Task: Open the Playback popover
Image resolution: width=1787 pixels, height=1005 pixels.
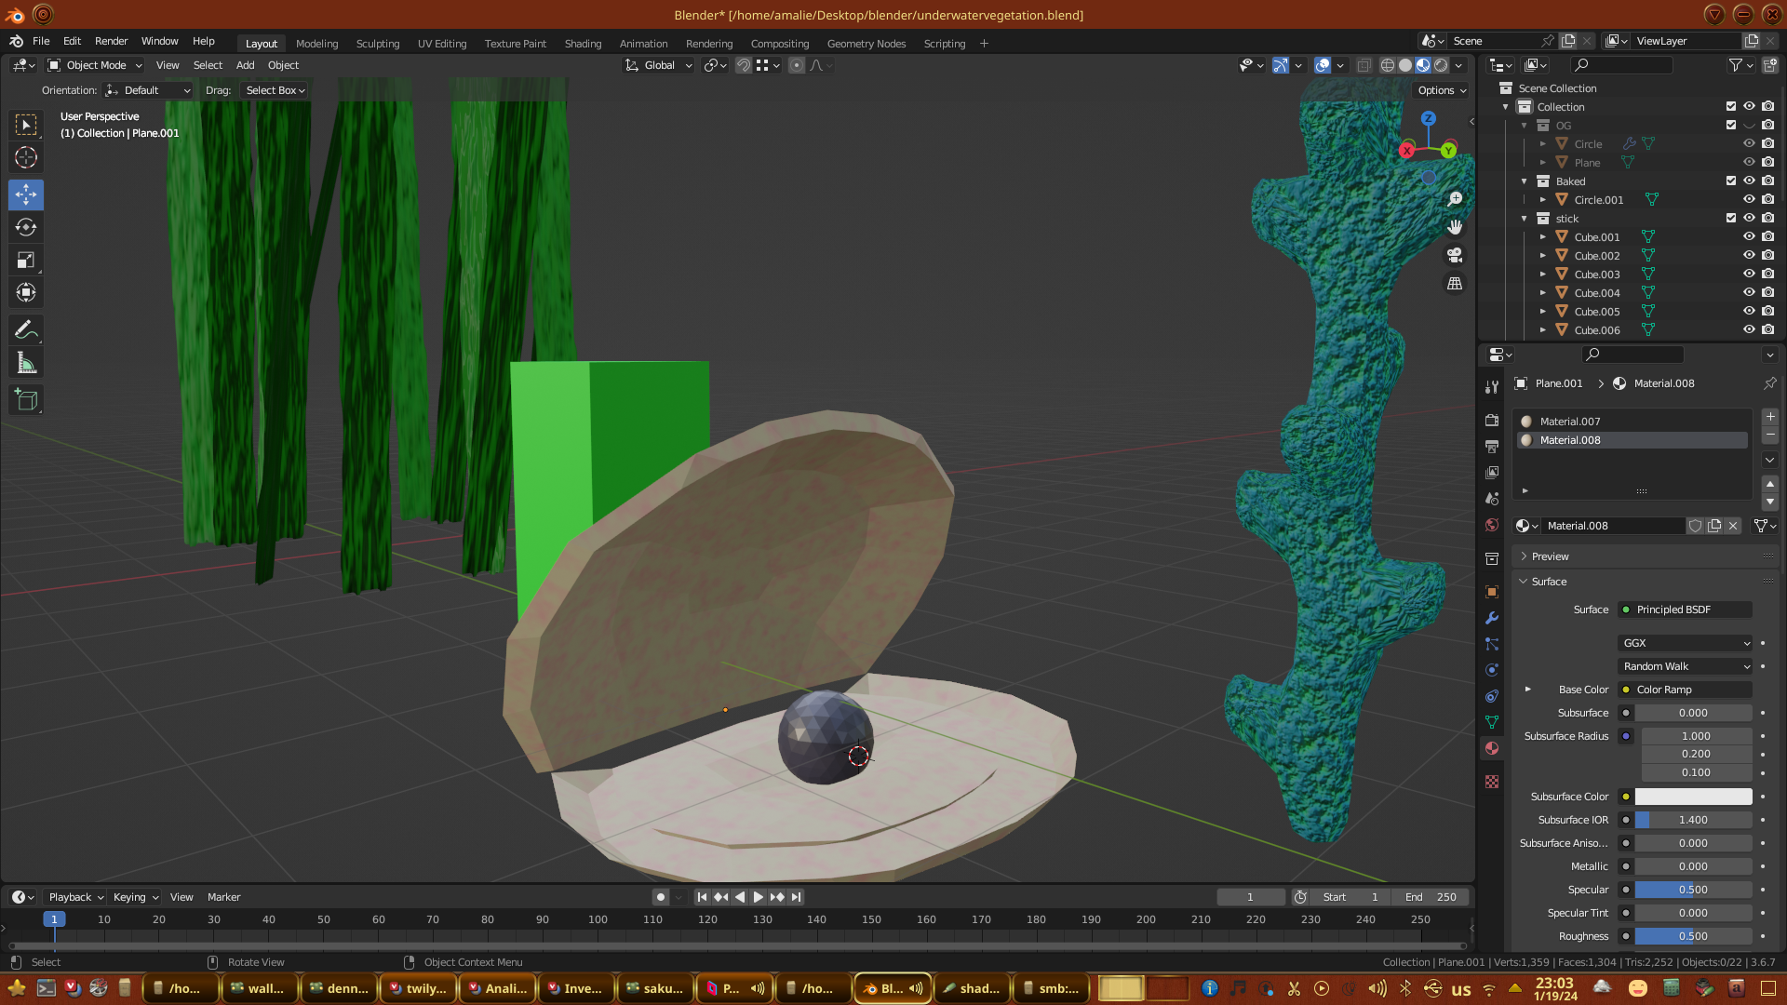Action: pyautogui.click(x=75, y=897)
